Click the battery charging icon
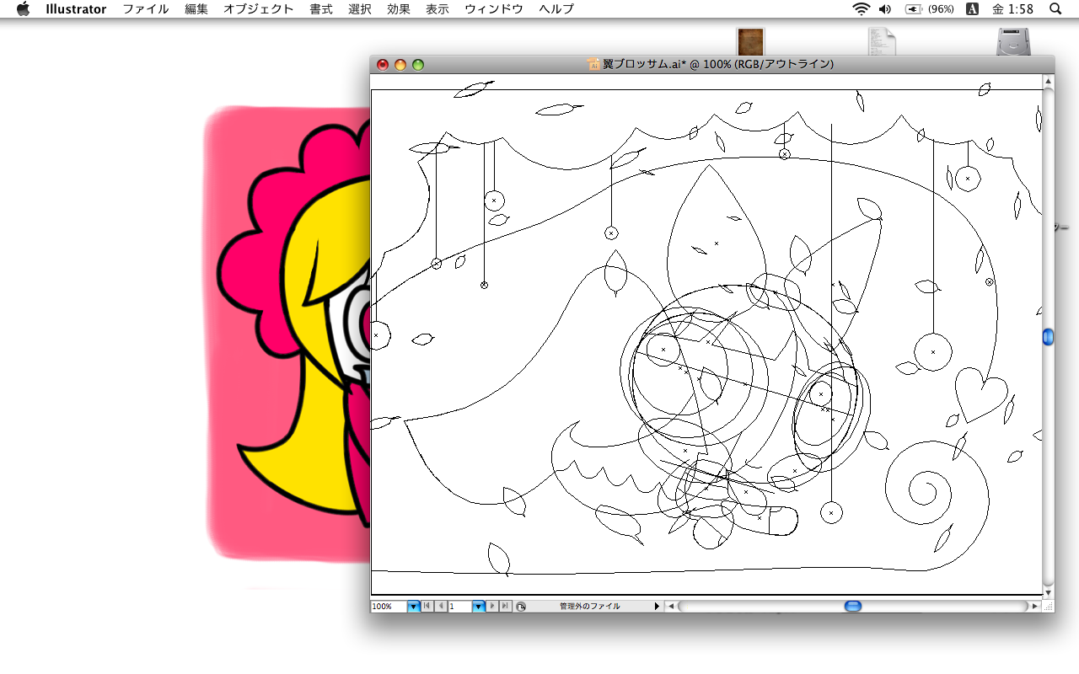 [x=914, y=9]
